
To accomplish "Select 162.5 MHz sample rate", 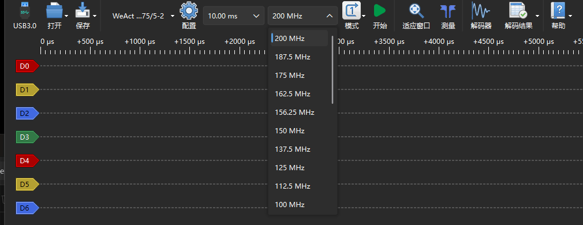I will (x=300, y=93).
